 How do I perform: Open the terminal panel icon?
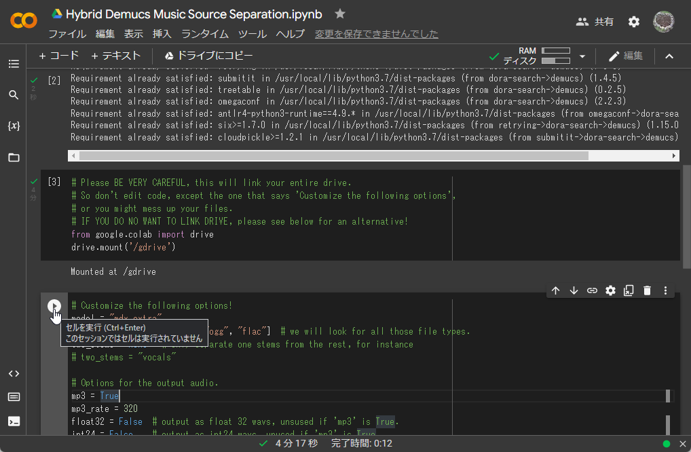tap(14, 421)
